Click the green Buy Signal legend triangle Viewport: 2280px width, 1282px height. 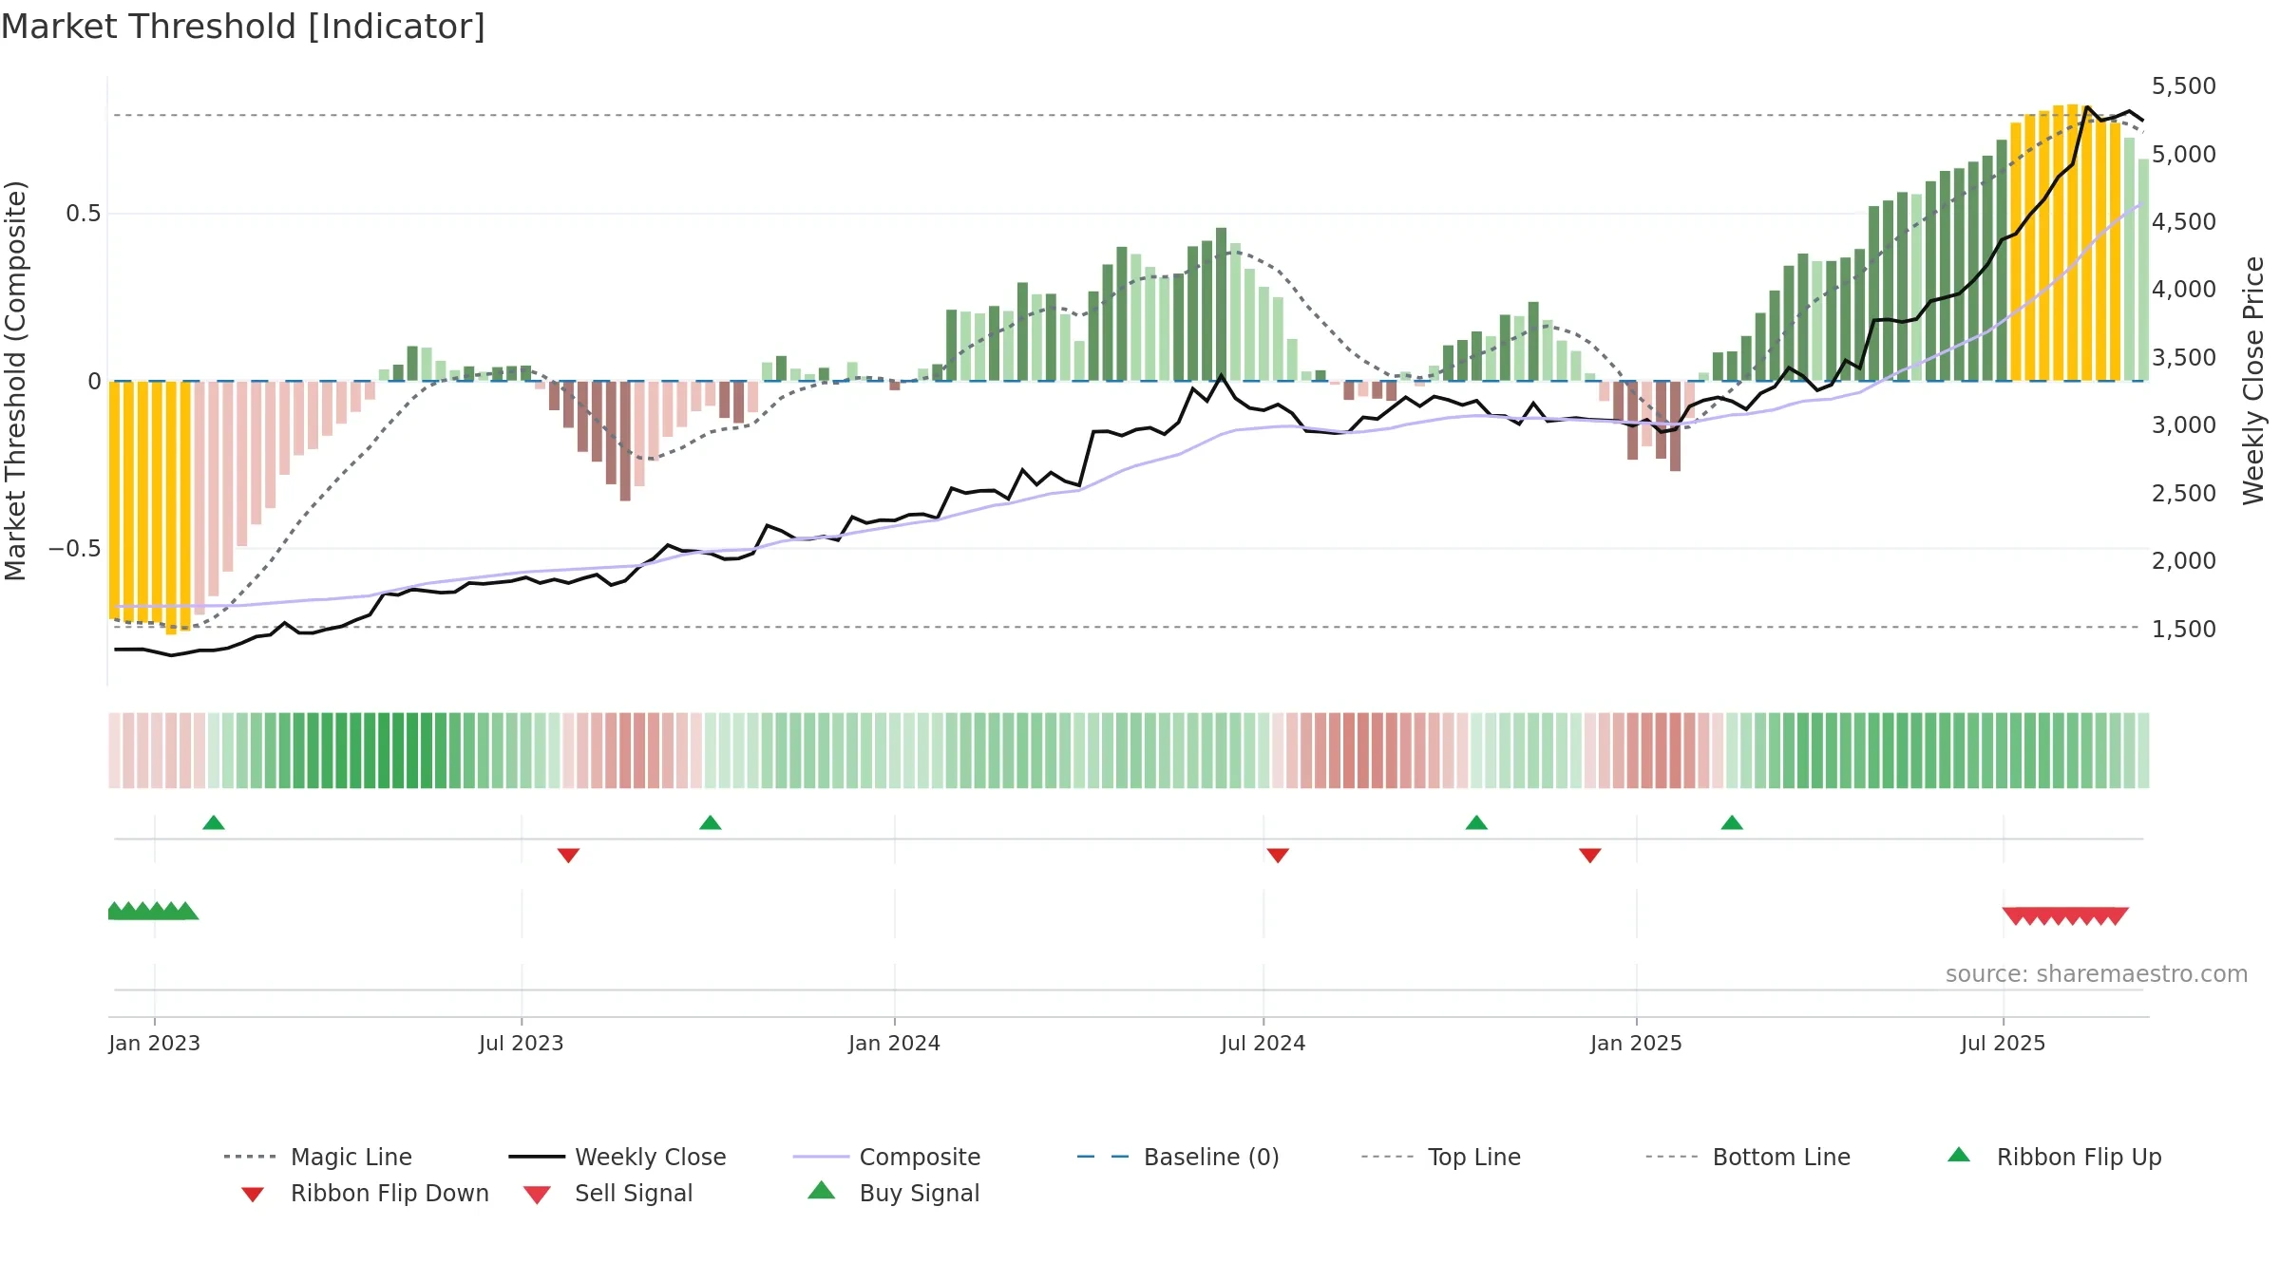tap(822, 1190)
